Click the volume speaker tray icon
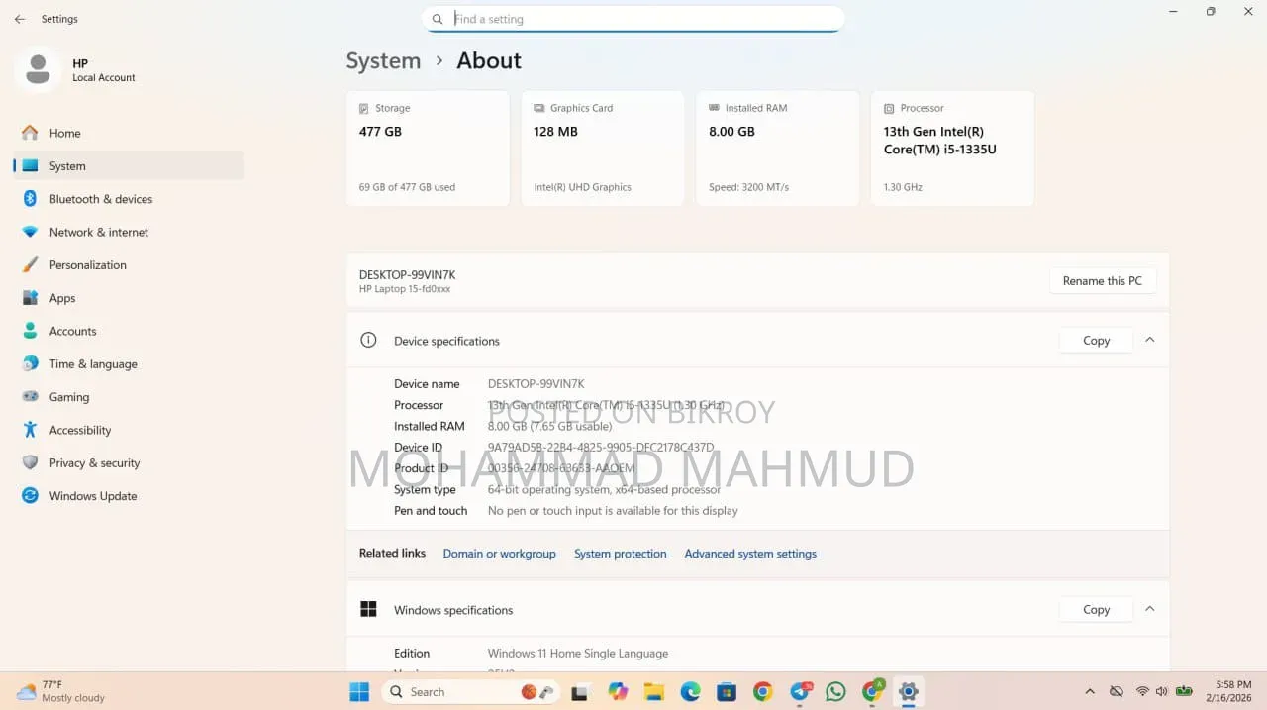 [x=1161, y=691]
